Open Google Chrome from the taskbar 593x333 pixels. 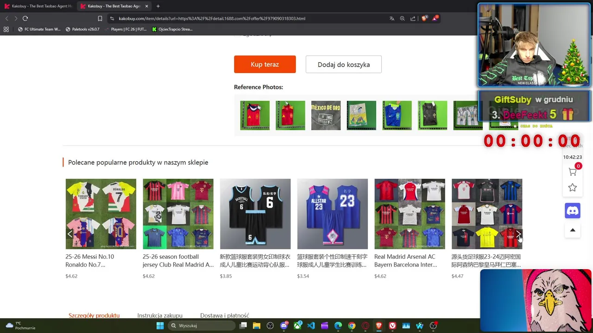coord(352,326)
